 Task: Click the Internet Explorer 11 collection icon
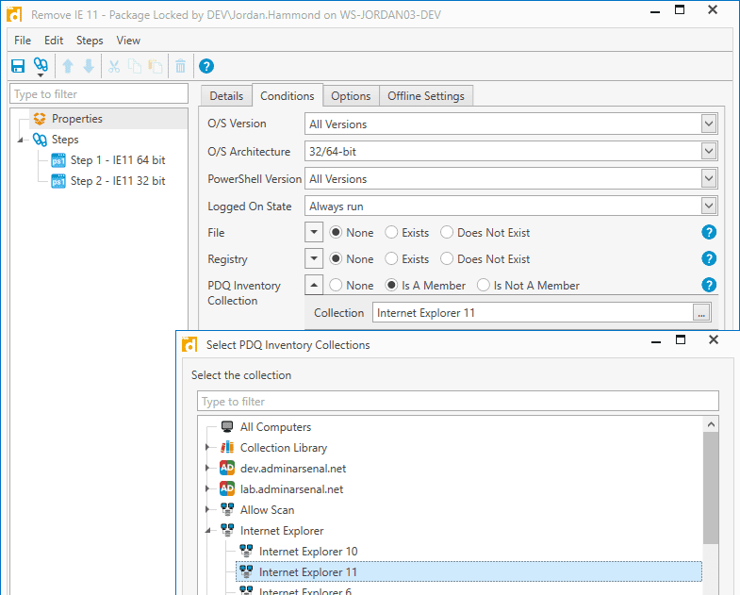coord(246,571)
